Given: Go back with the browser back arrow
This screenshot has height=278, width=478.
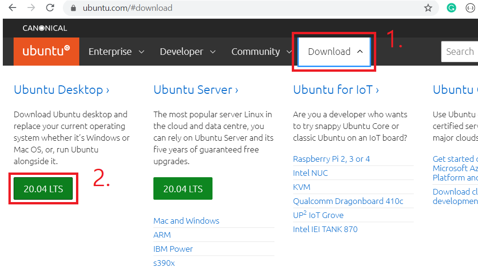Looking at the screenshot, I should [x=13, y=8].
